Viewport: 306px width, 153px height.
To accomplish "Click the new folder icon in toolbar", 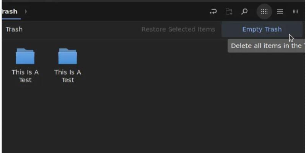I will point(229,11).
